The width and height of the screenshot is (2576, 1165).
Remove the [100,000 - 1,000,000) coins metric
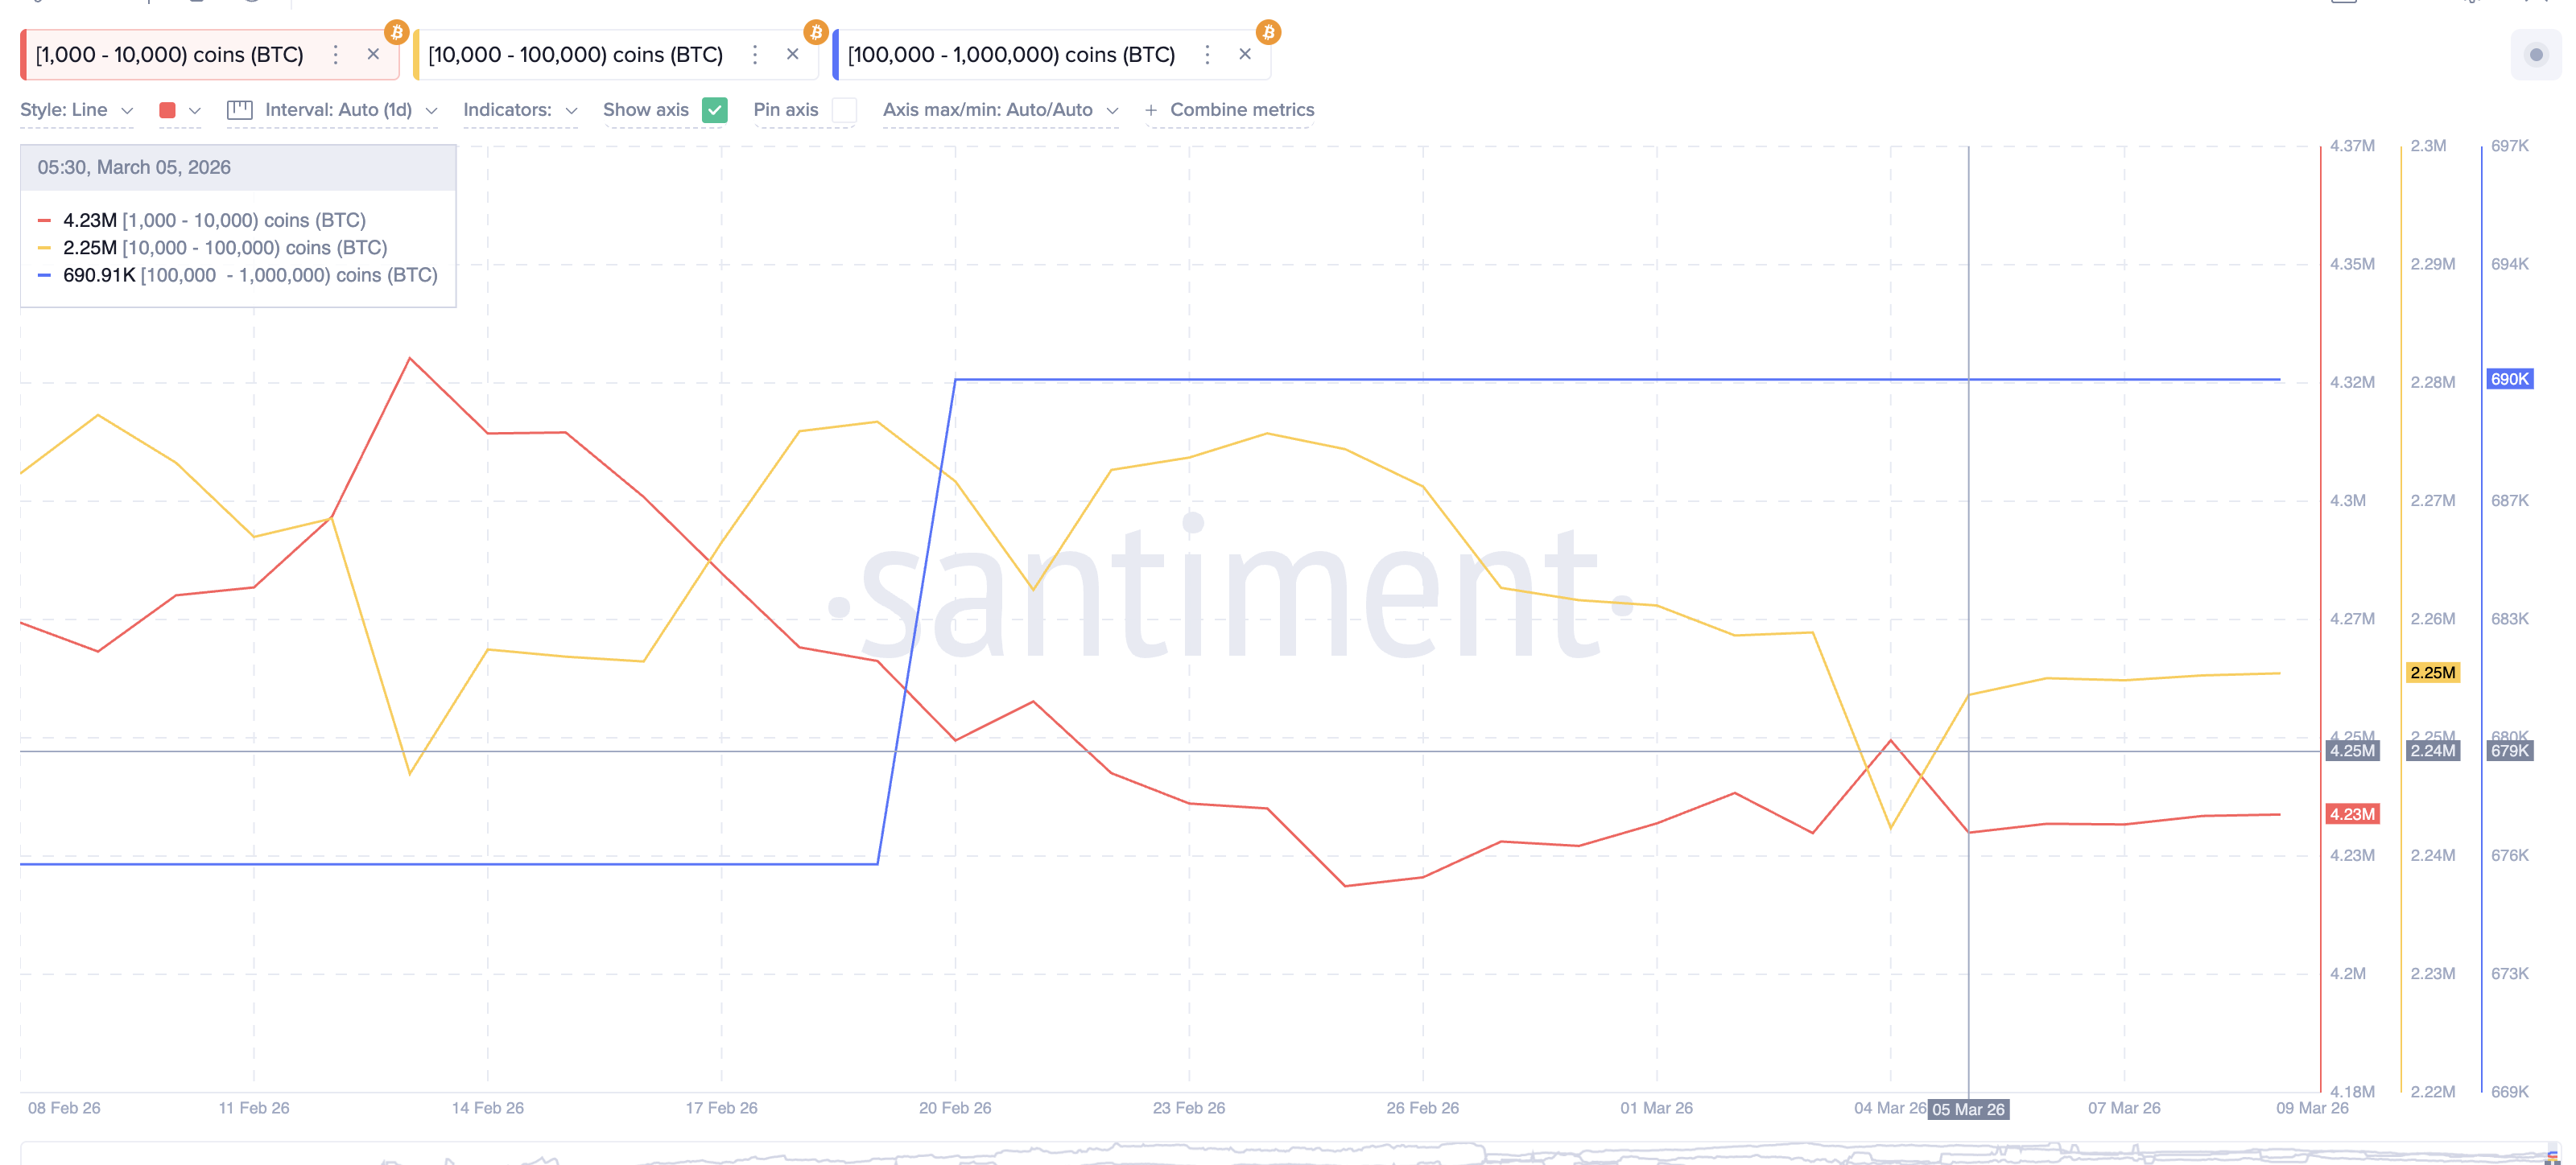tap(1245, 55)
